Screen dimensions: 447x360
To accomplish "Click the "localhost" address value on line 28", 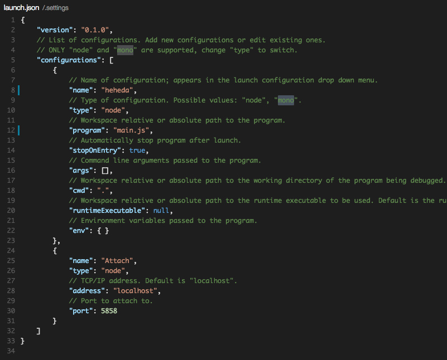I will coord(135,291).
